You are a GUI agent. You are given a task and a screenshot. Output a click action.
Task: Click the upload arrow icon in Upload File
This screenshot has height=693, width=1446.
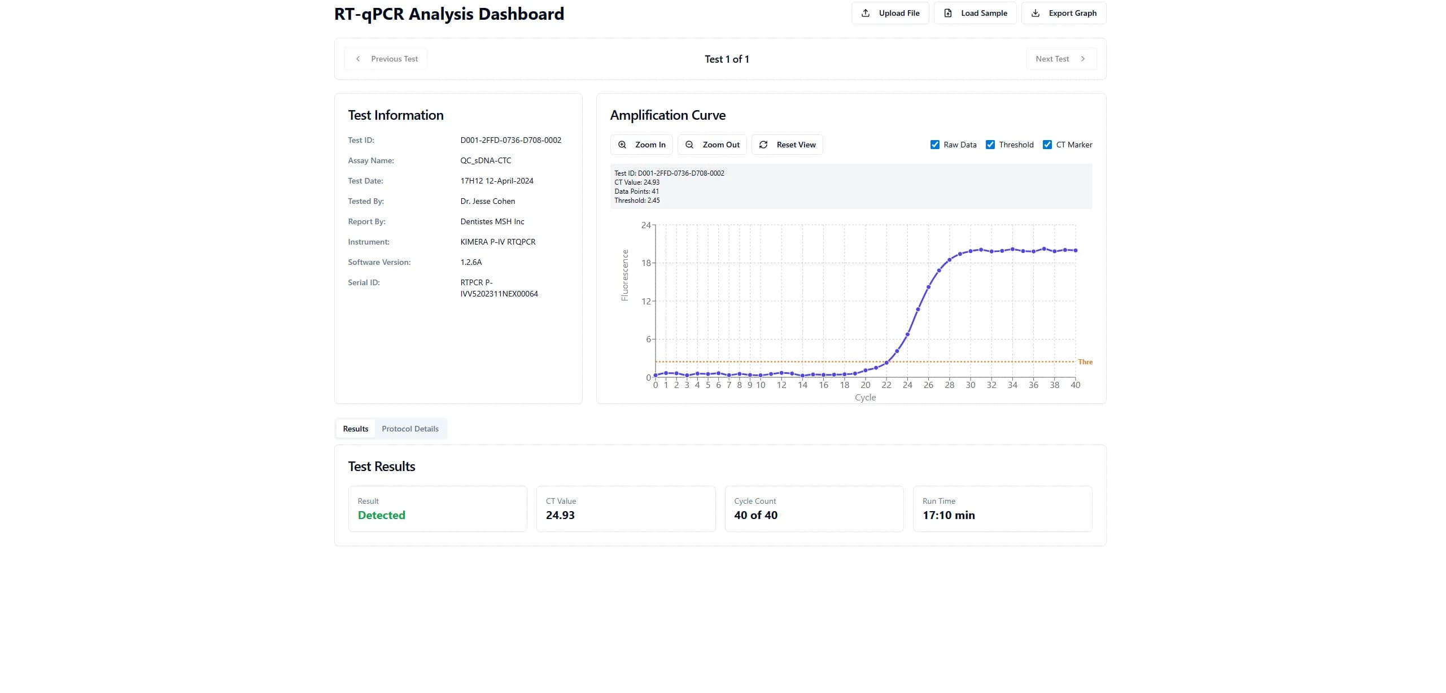point(866,13)
